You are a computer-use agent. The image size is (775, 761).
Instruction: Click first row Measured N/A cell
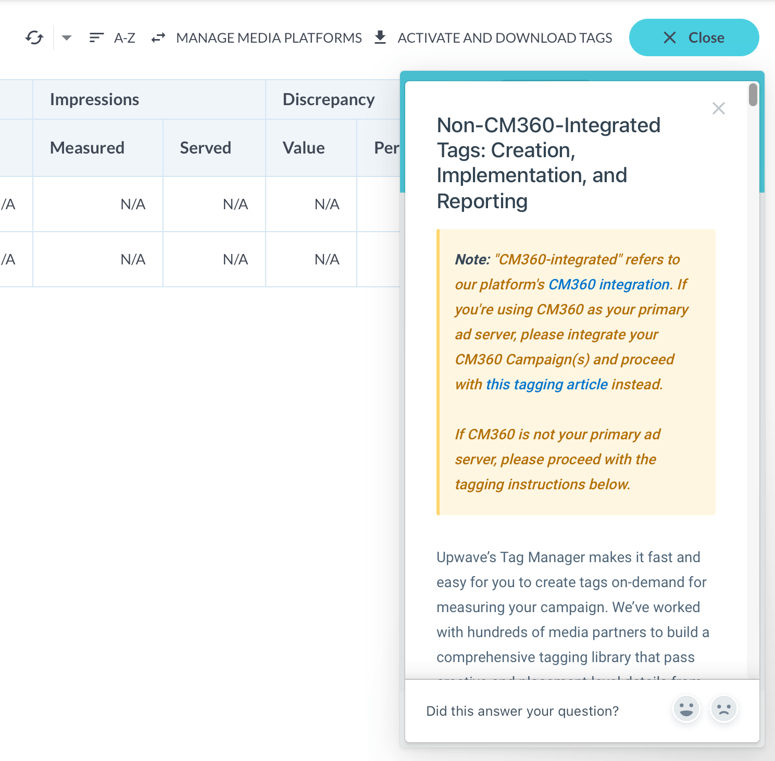point(98,204)
